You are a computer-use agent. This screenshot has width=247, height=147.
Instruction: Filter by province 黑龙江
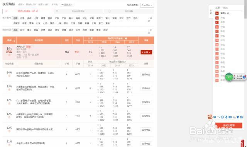click(100, 18)
